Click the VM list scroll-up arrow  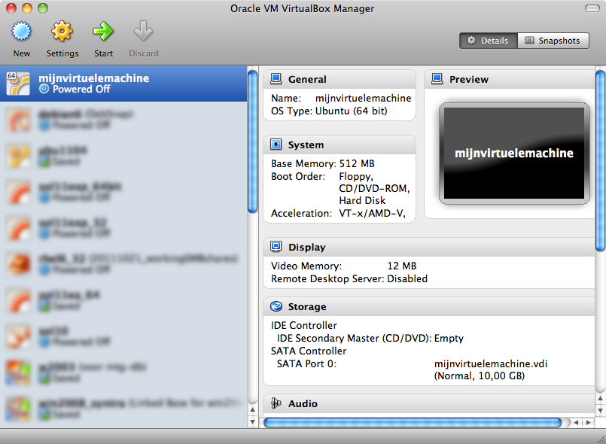coord(252,409)
